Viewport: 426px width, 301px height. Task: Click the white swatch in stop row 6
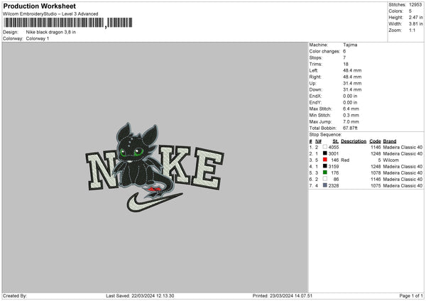click(325, 179)
